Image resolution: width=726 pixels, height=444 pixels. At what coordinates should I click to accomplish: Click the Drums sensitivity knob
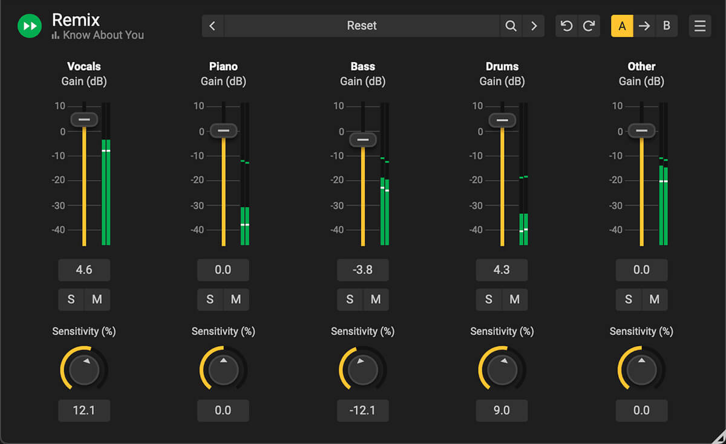[502, 370]
